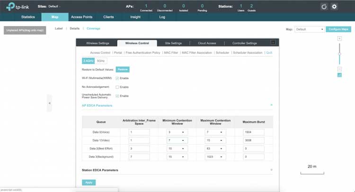Enable the No Acknowledgement checkbox

click(x=117, y=87)
